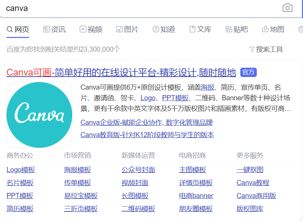The height and width of the screenshot is (221, 303).
Task: Open the 名片模板 link
Action: [x=20, y=183]
